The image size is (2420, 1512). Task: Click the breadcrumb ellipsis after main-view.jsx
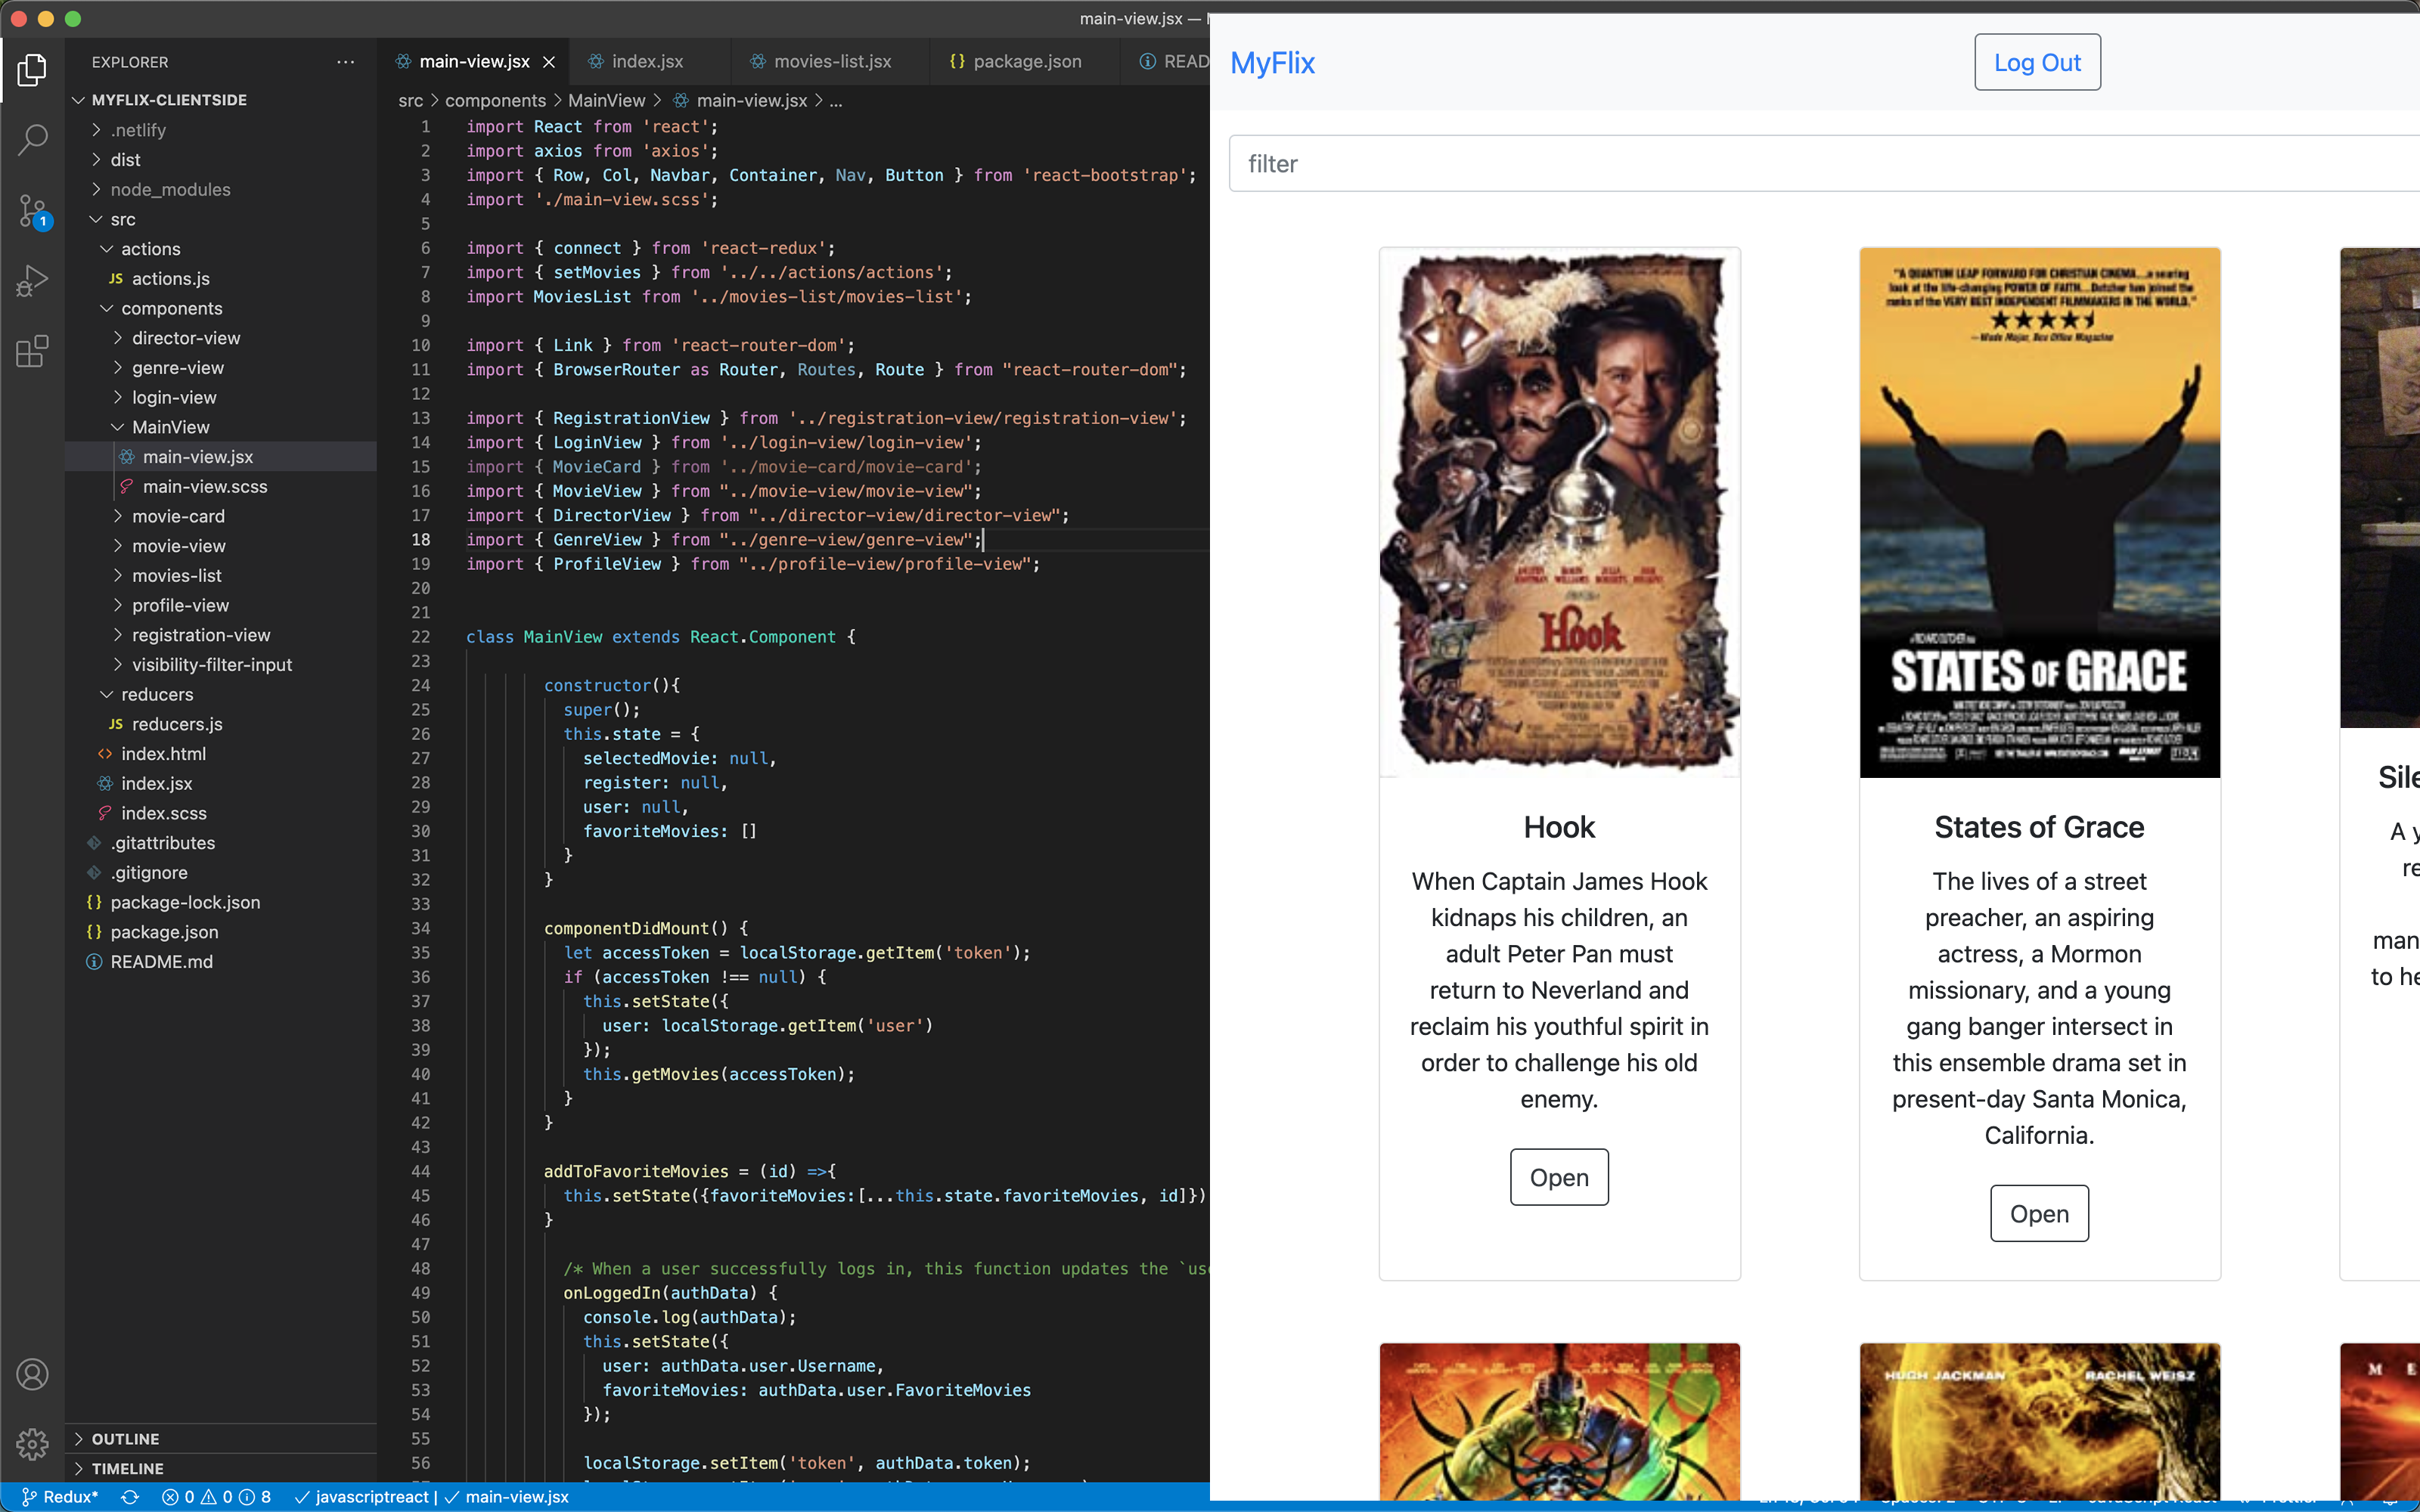click(x=836, y=101)
